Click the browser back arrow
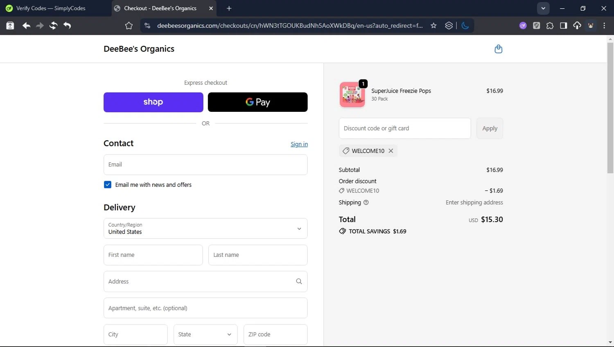 tap(26, 26)
